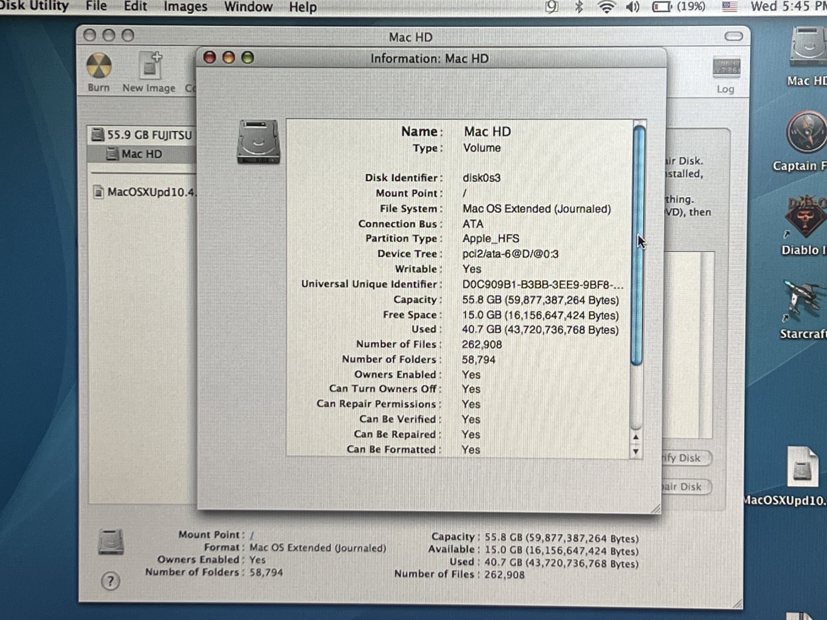827x620 pixels.
Task: Click the toolbar toggle pill on Mac HD window
Action: coord(734,36)
